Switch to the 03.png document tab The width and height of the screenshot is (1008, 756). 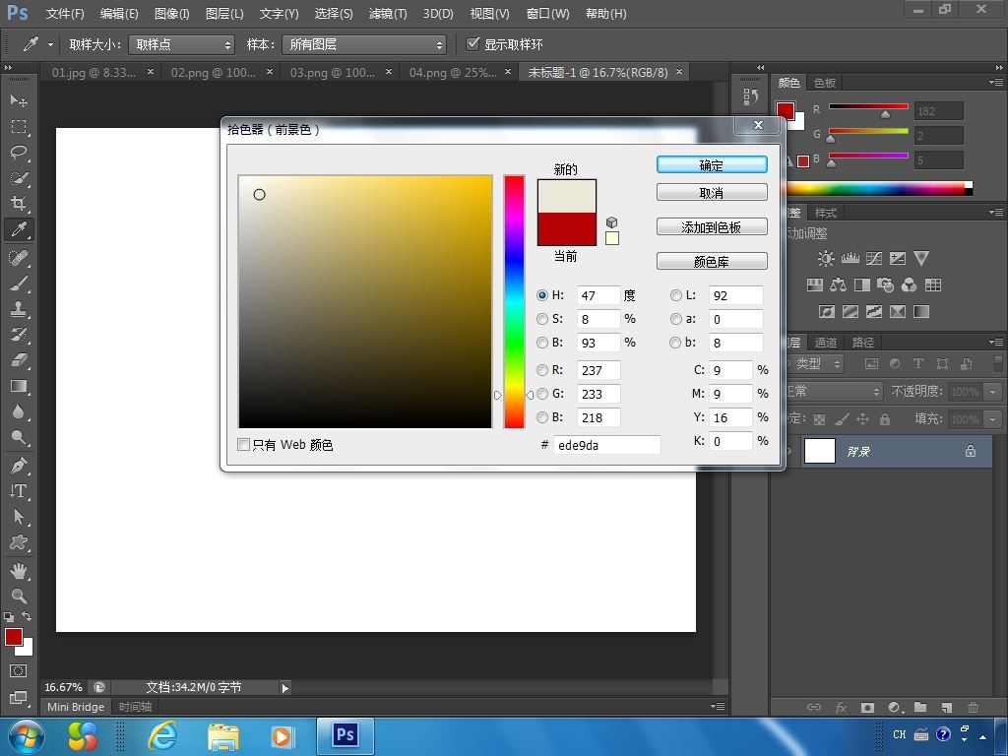pyautogui.click(x=332, y=72)
